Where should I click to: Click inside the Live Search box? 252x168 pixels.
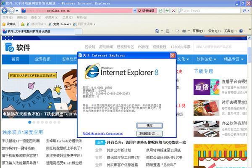(209, 11)
